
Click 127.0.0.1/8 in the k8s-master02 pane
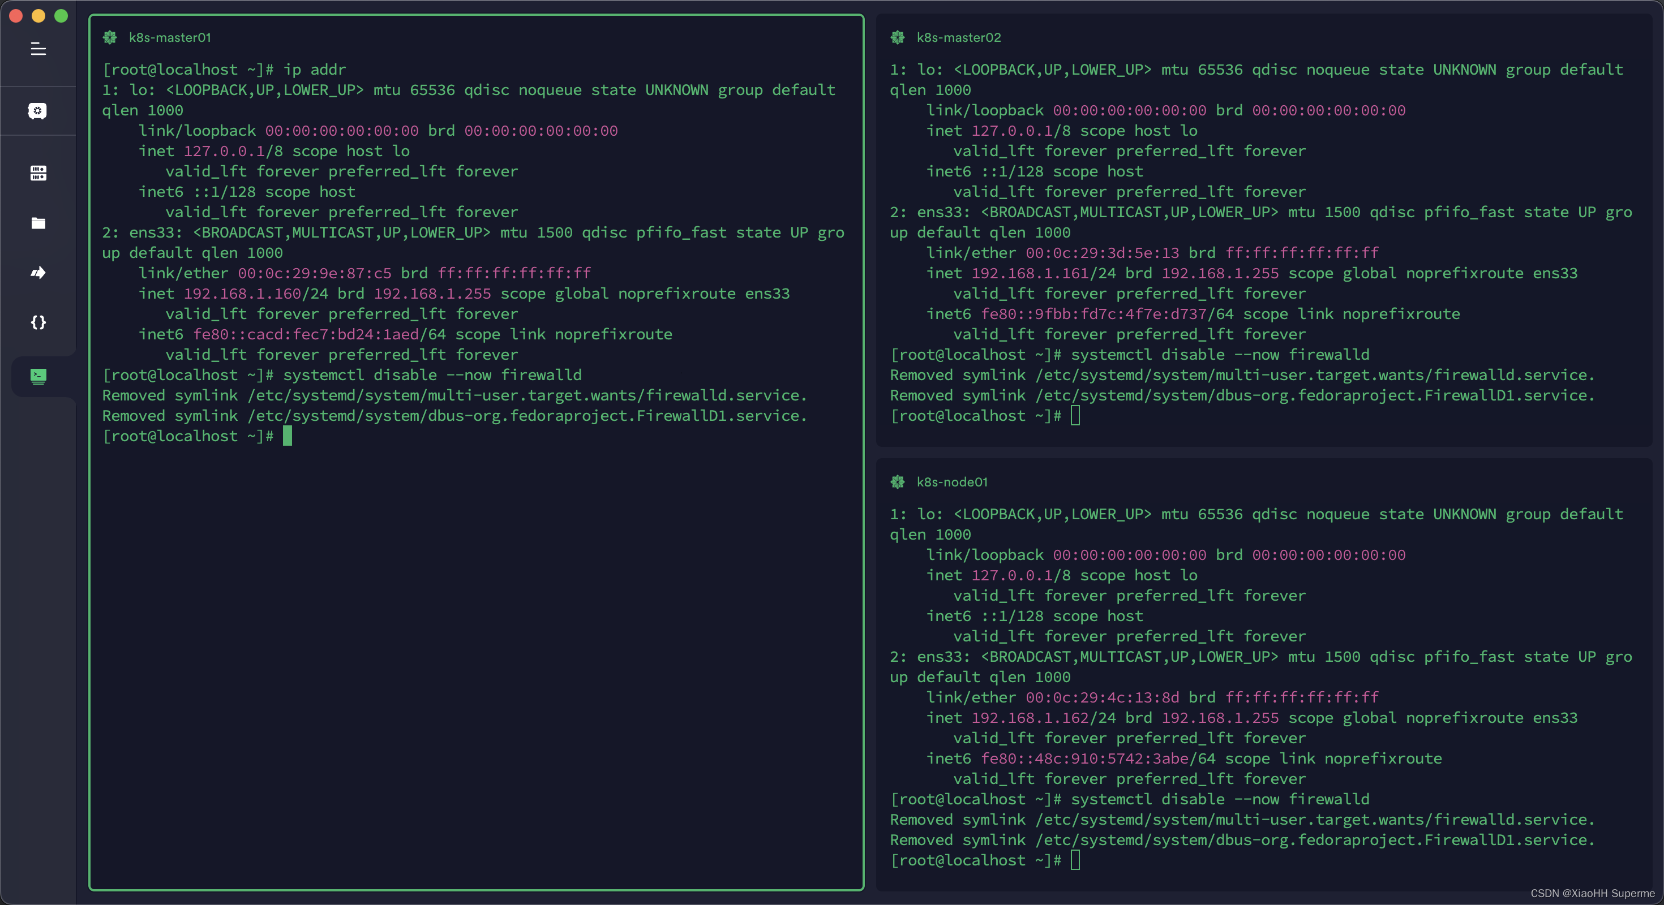coord(1021,131)
